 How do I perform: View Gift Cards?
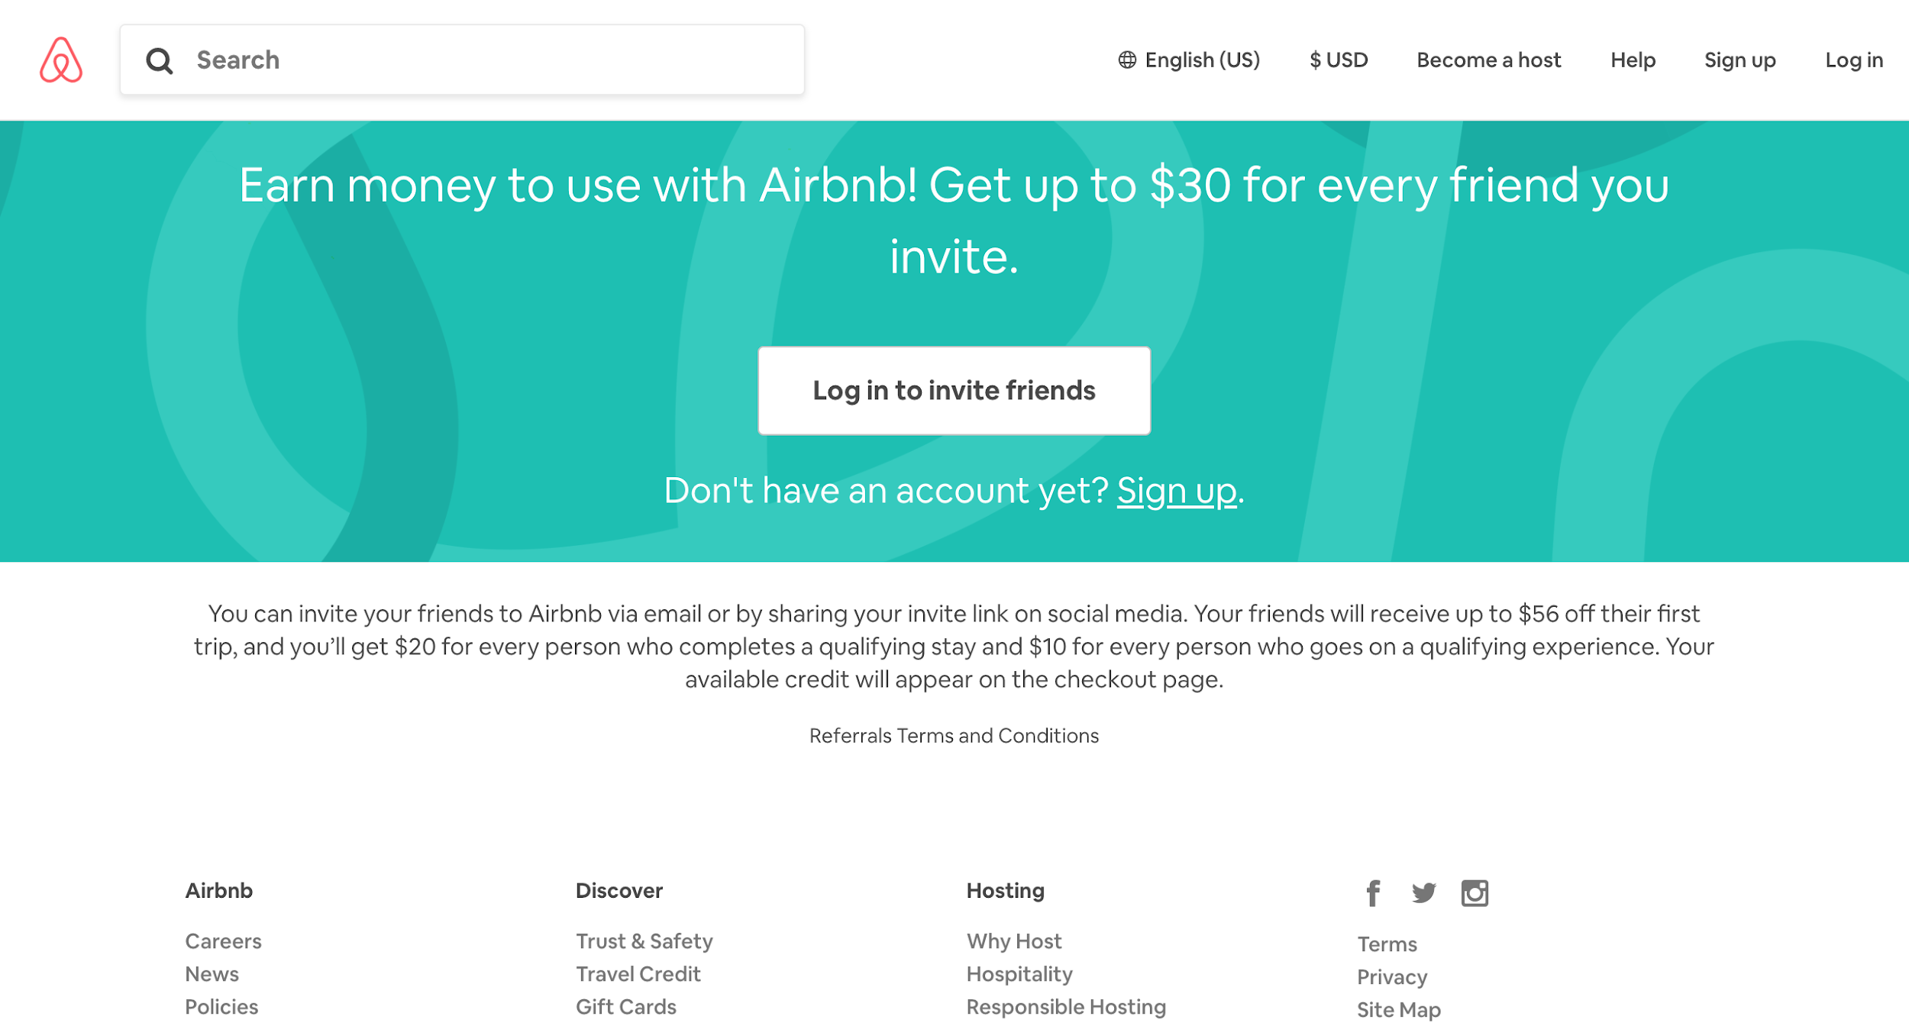(x=625, y=1006)
